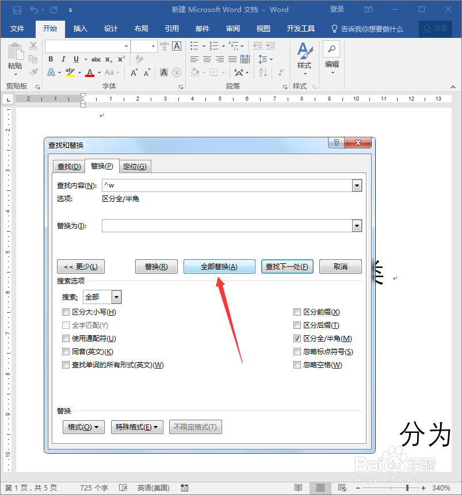Image resolution: width=462 pixels, height=495 pixels.
Task: Collapse options with << 更少(L) button
Action: coord(81,267)
